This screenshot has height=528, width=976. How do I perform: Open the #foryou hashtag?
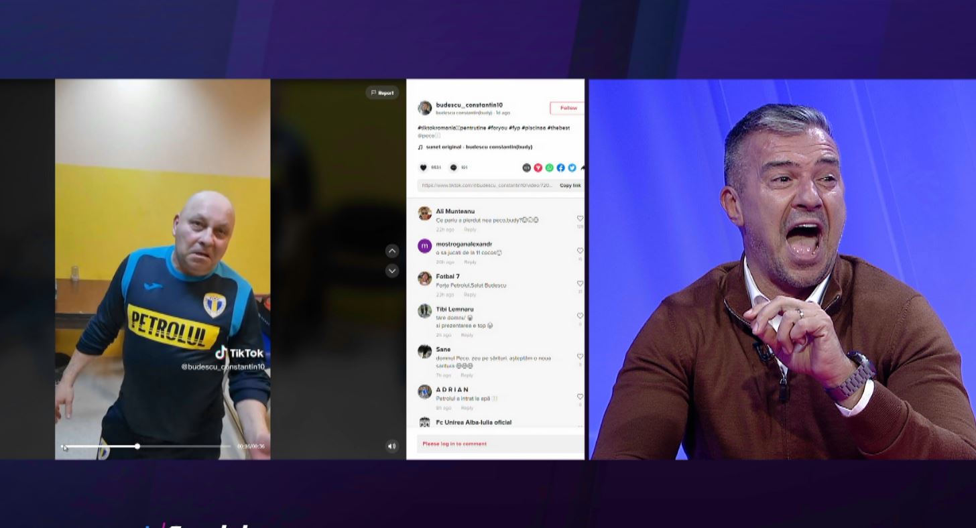pos(496,127)
